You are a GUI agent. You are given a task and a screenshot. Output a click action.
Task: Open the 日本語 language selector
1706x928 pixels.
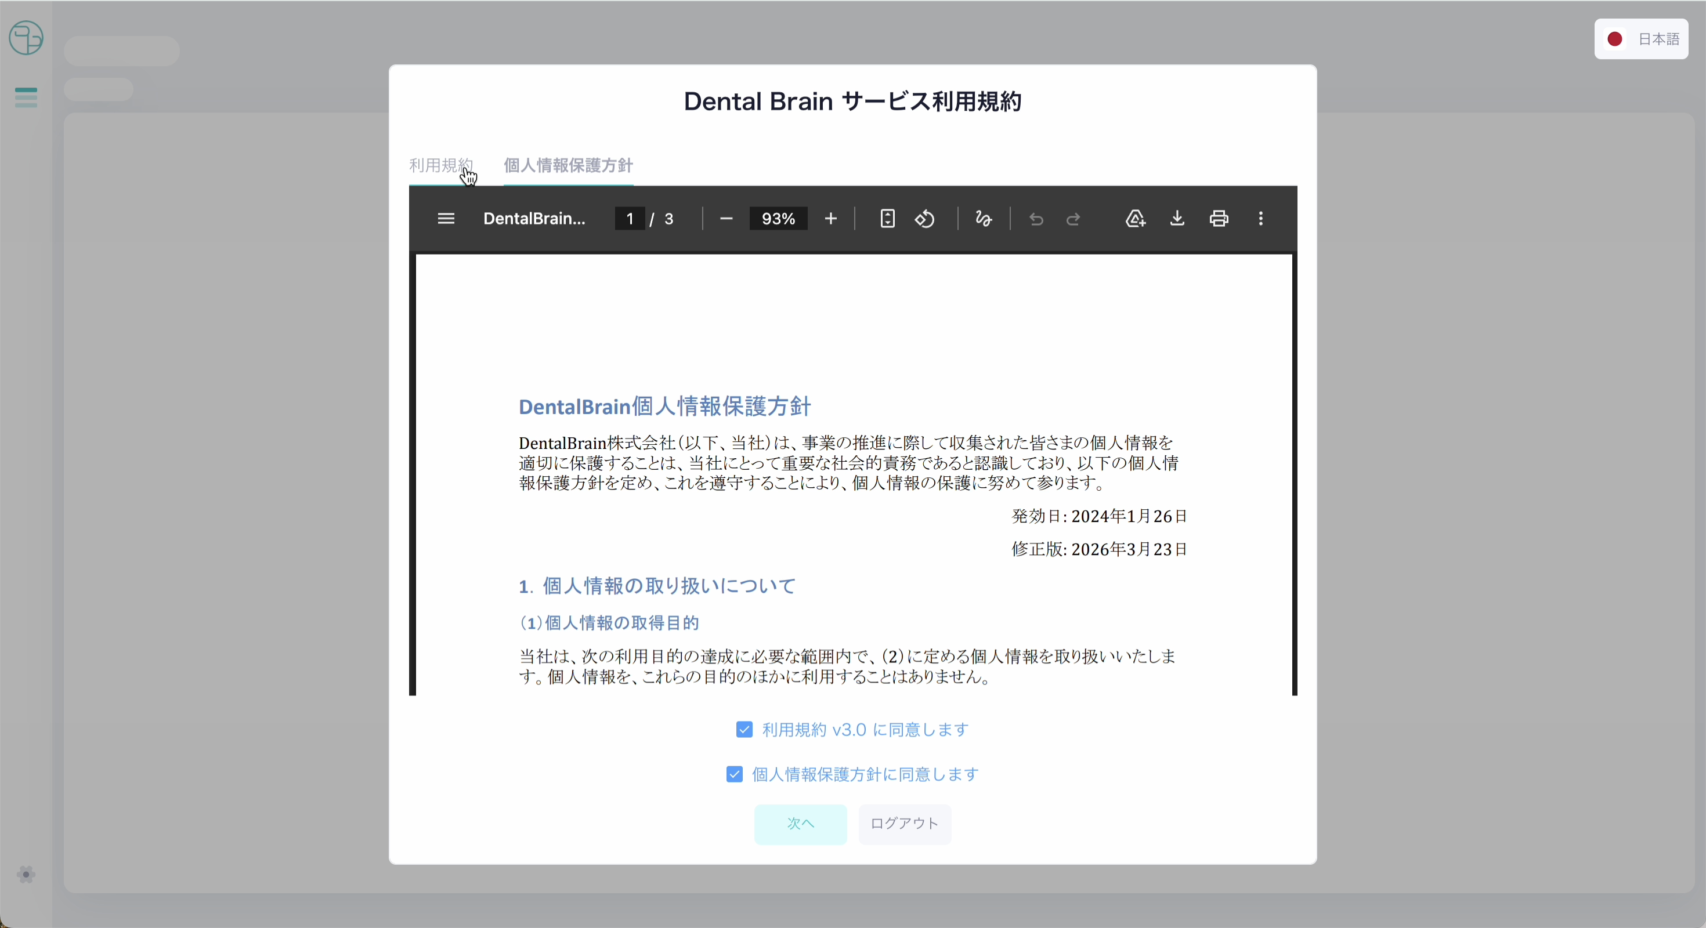(x=1641, y=39)
